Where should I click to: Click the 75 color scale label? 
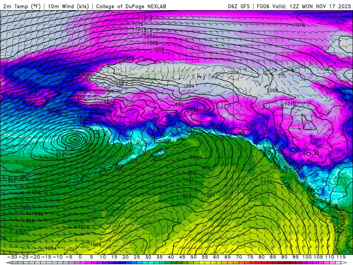pos(250,257)
